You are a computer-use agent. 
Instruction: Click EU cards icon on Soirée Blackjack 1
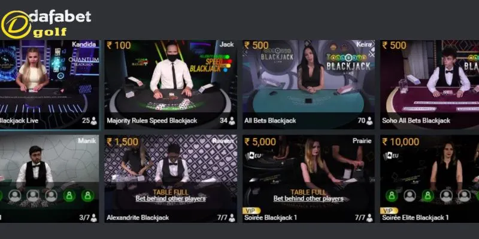pos(253,156)
